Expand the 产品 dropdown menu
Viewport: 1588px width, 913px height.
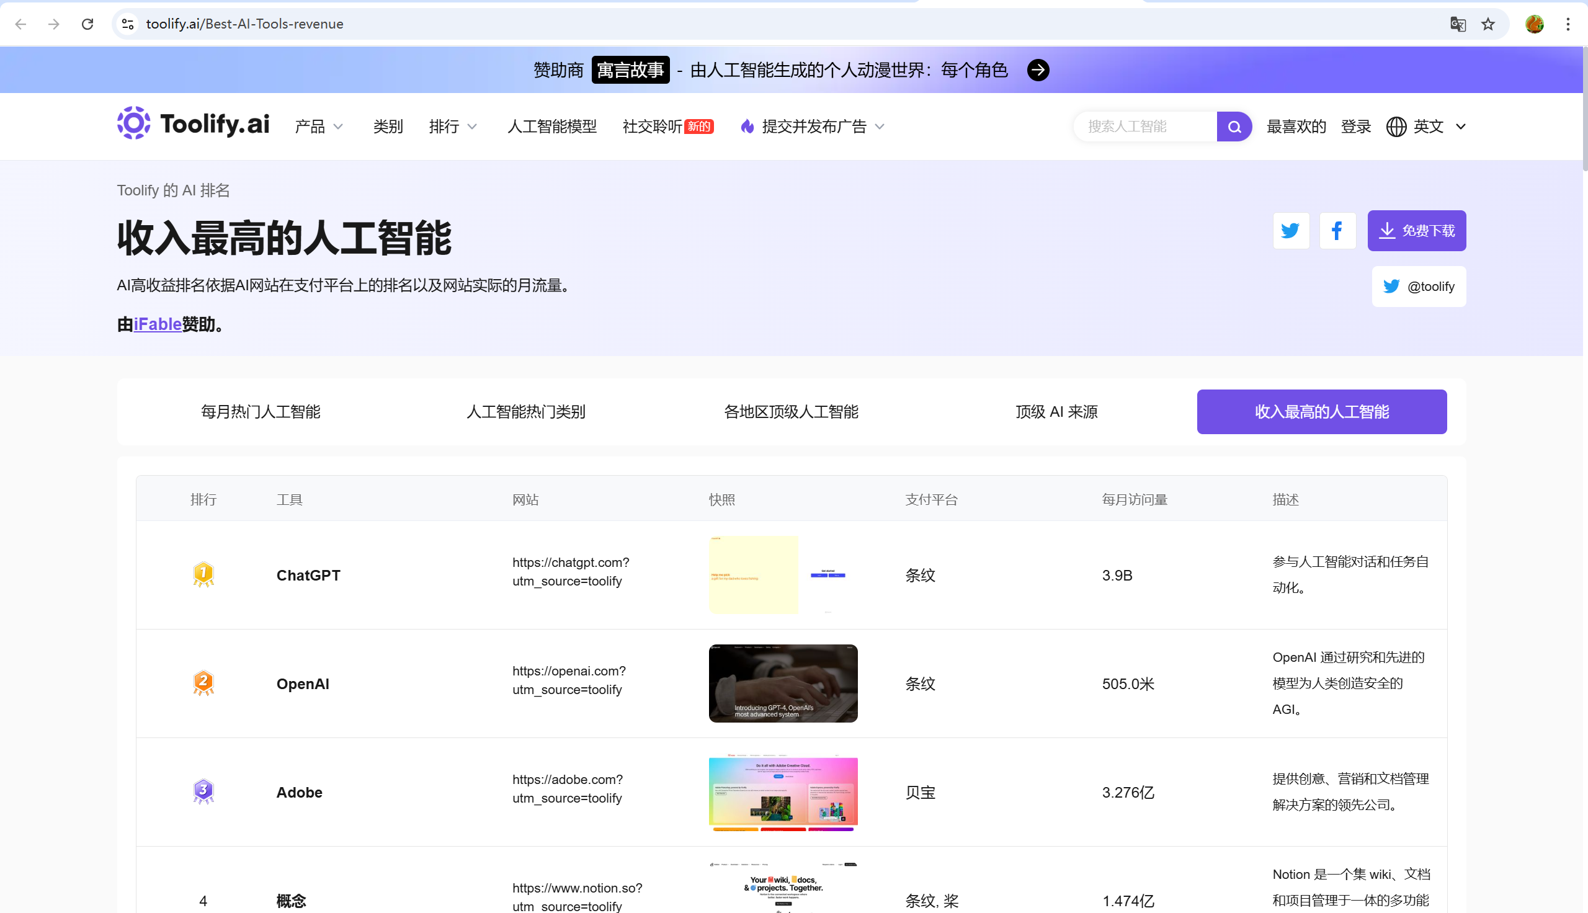point(317,126)
